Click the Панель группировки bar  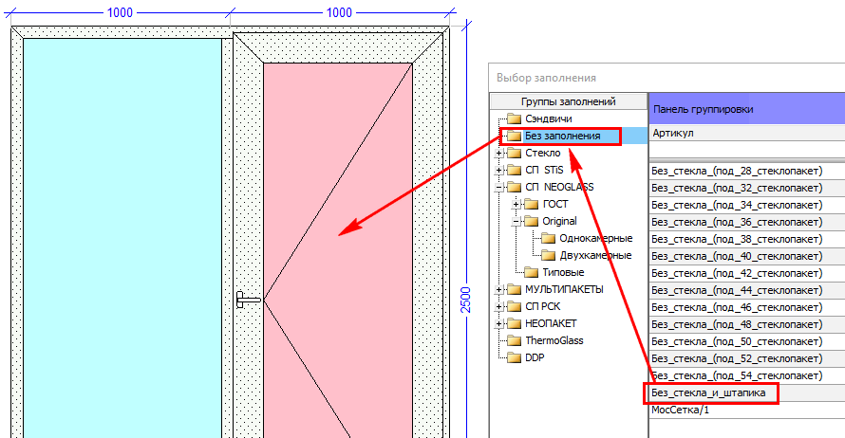[746, 109]
